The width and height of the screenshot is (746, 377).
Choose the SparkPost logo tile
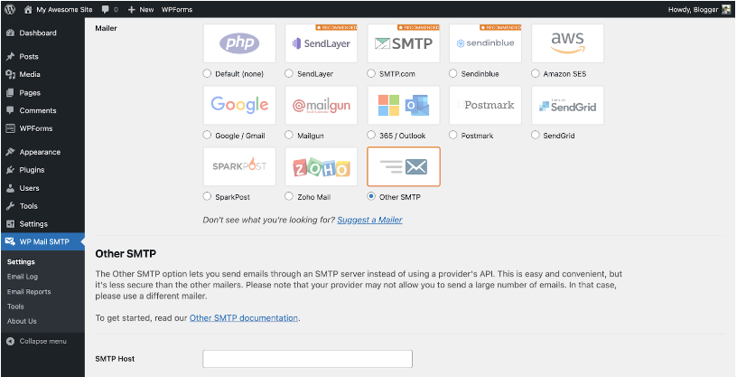(x=239, y=167)
